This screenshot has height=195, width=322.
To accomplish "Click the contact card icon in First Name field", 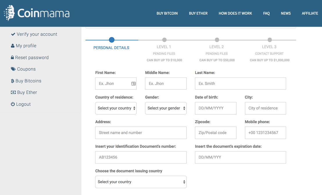I will [133, 84].
